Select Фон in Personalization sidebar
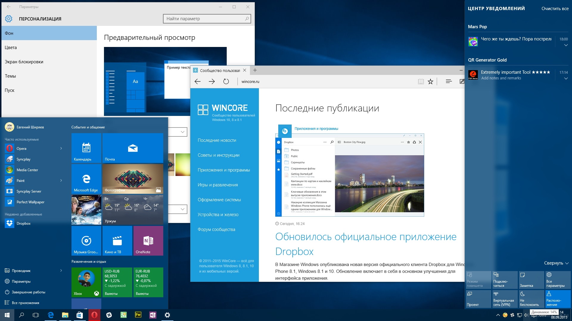This screenshot has height=321, width=572. pos(49,33)
